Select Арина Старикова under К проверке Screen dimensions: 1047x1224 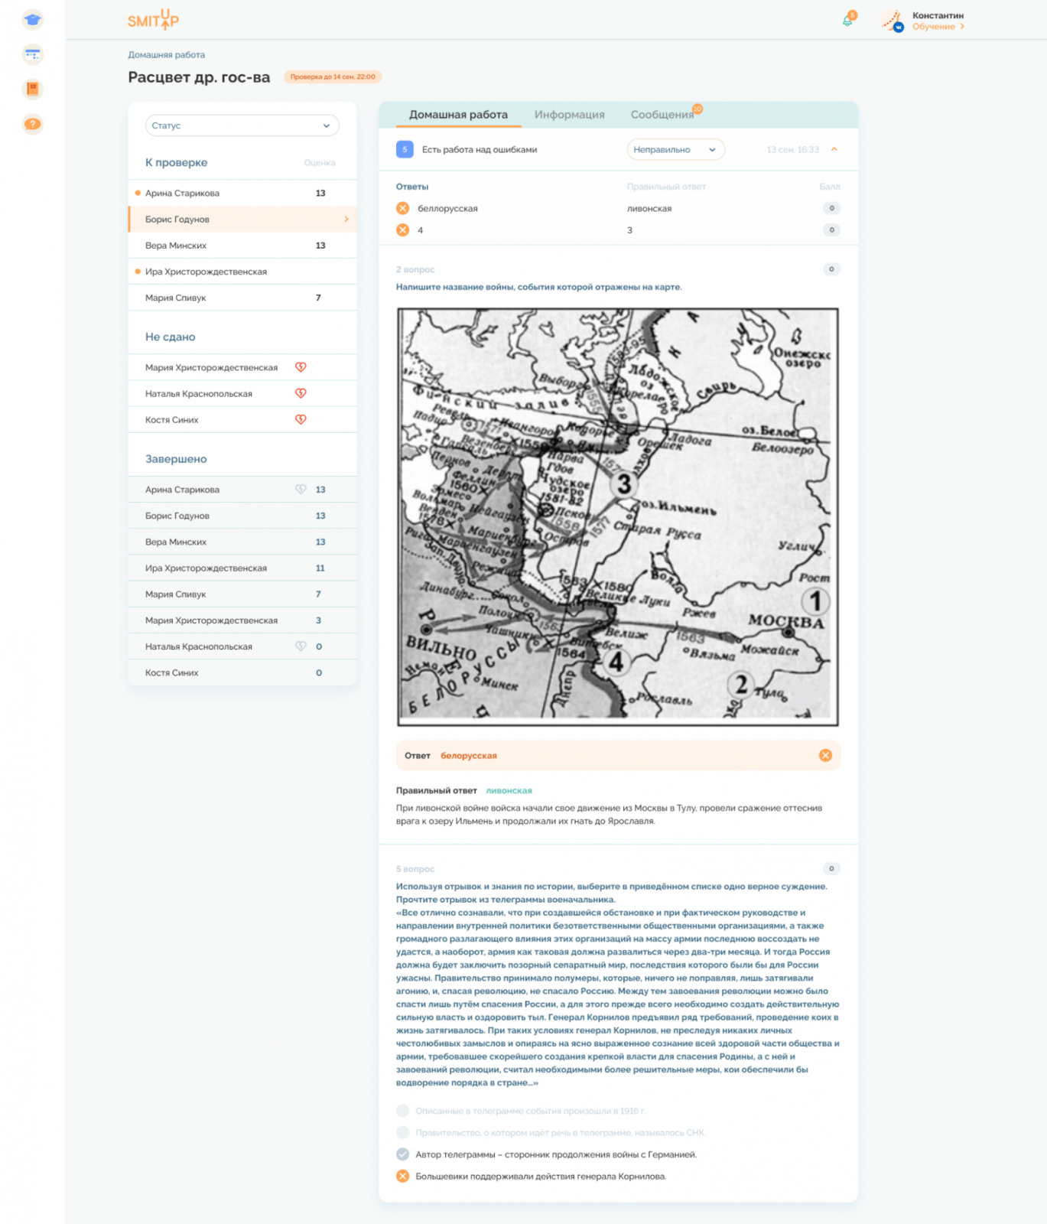coord(242,193)
